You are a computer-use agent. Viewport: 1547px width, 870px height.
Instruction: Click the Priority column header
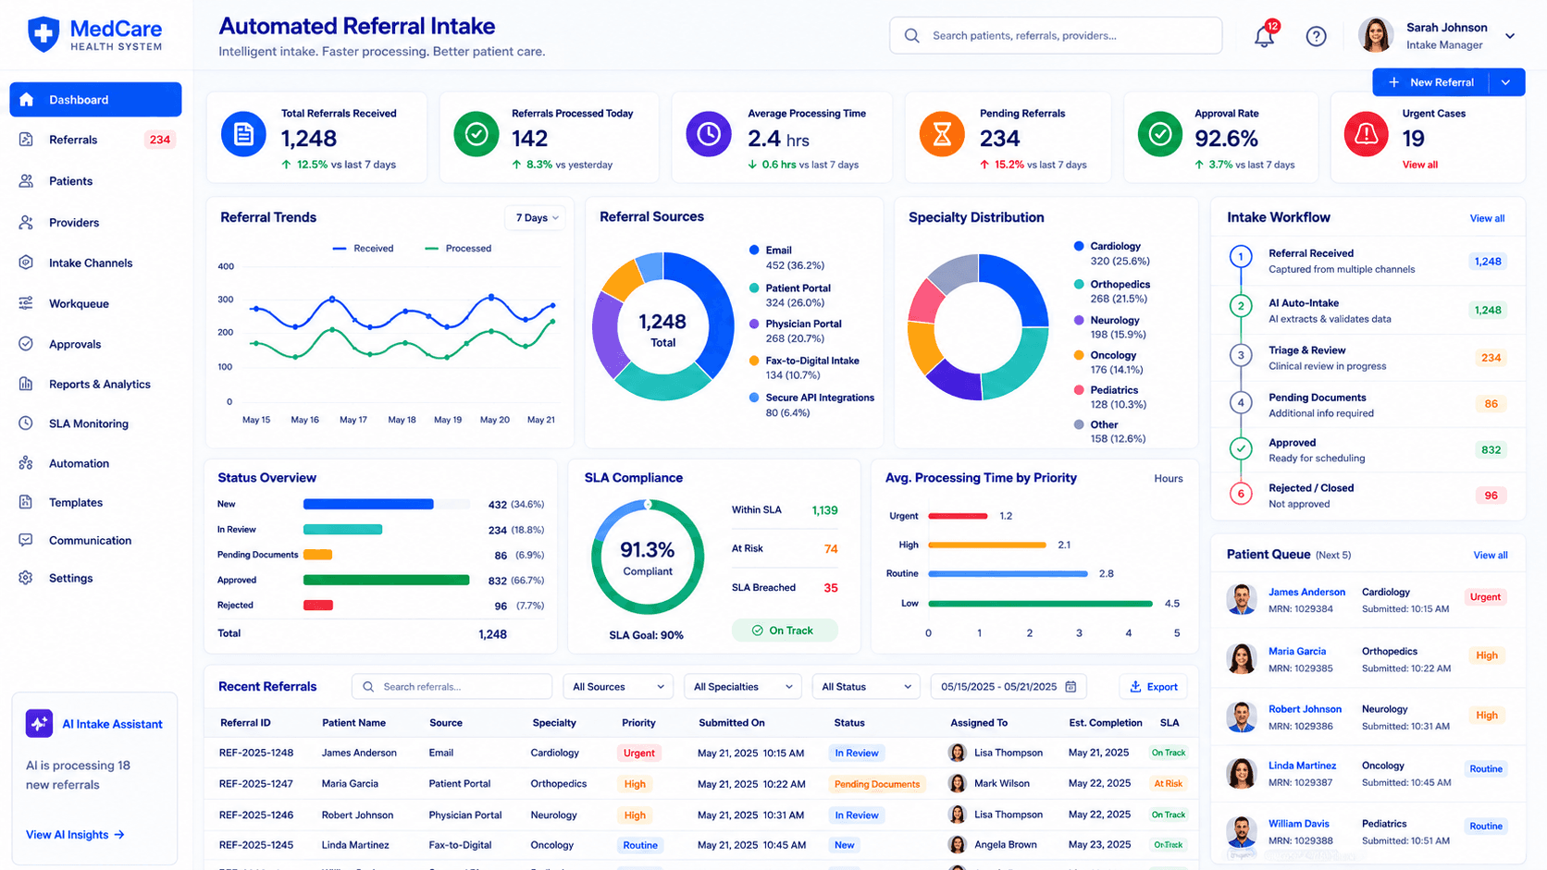pos(638,723)
